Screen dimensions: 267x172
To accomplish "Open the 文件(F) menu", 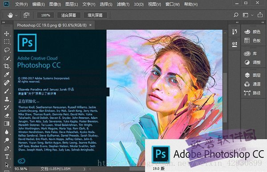I will click(21, 4).
